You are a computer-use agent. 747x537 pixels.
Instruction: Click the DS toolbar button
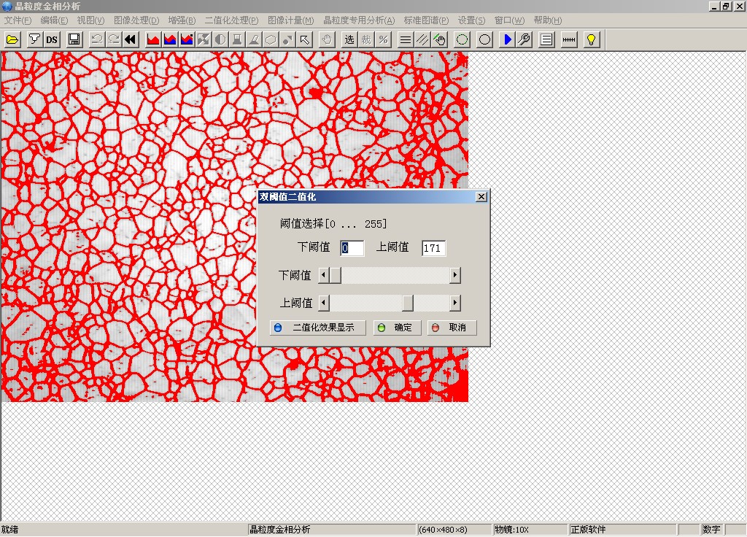(52, 39)
